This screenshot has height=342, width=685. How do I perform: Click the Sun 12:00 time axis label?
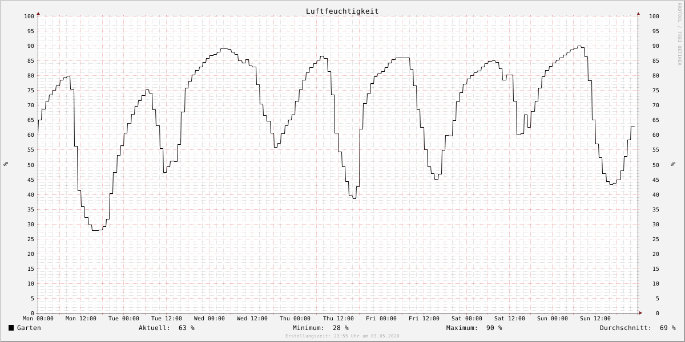(595, 319)
